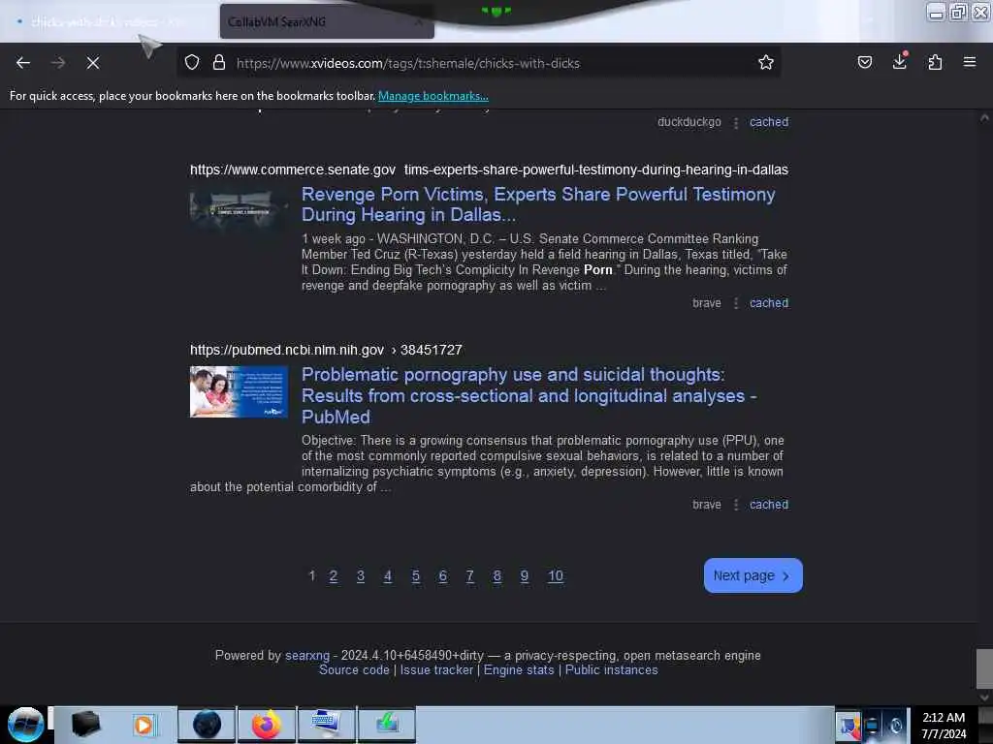Open the Windows Start button
993x744 pixels.
26,725
